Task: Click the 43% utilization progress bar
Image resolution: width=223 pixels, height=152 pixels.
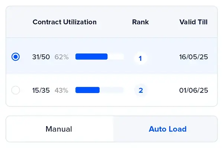Action: pos(99,90)
